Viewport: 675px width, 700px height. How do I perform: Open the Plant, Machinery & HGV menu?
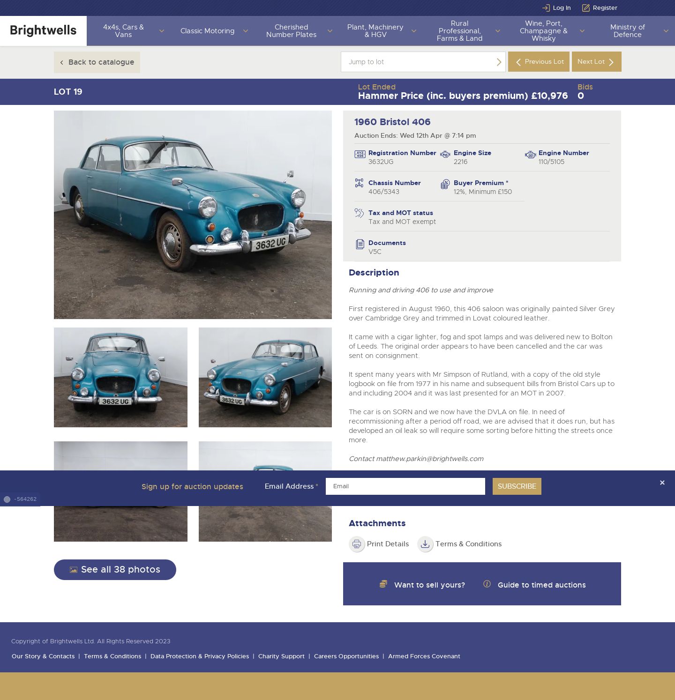(x=375, y=31)
